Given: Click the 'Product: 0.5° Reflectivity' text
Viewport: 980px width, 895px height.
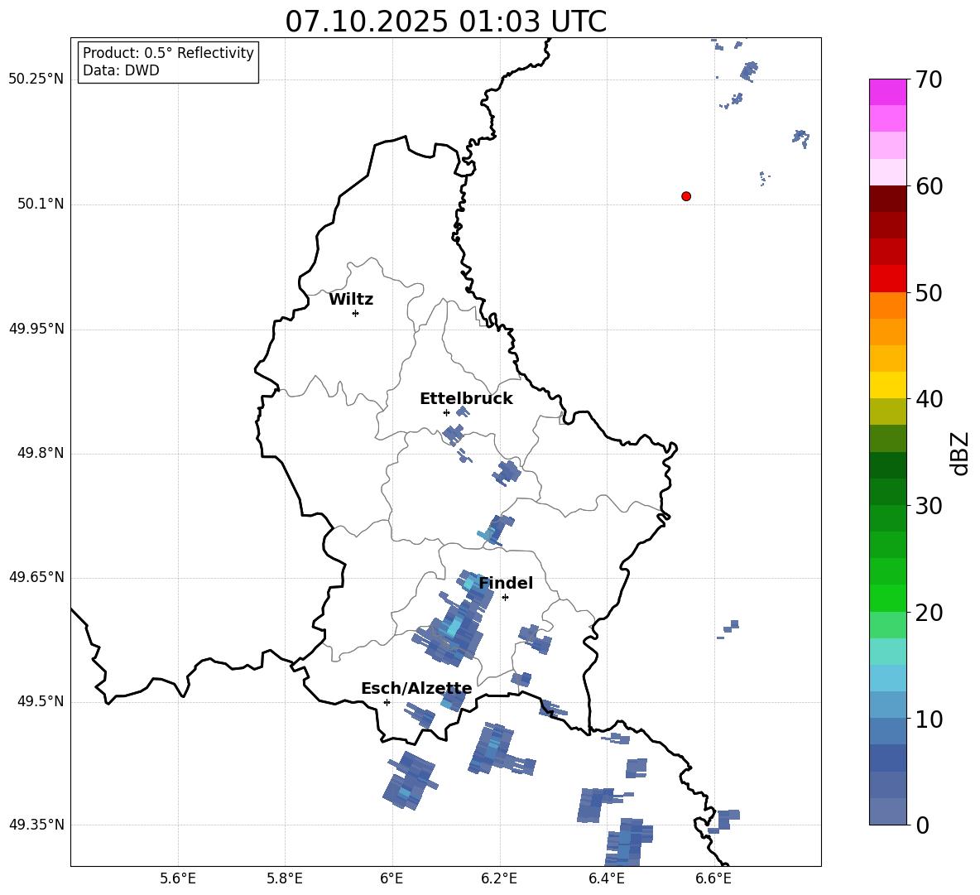Looking at the screenshot, I should [168, 53].
